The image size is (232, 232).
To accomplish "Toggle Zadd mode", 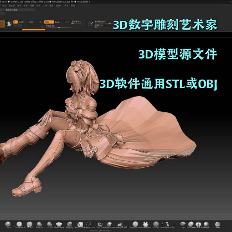I will (x=49, y=22).
